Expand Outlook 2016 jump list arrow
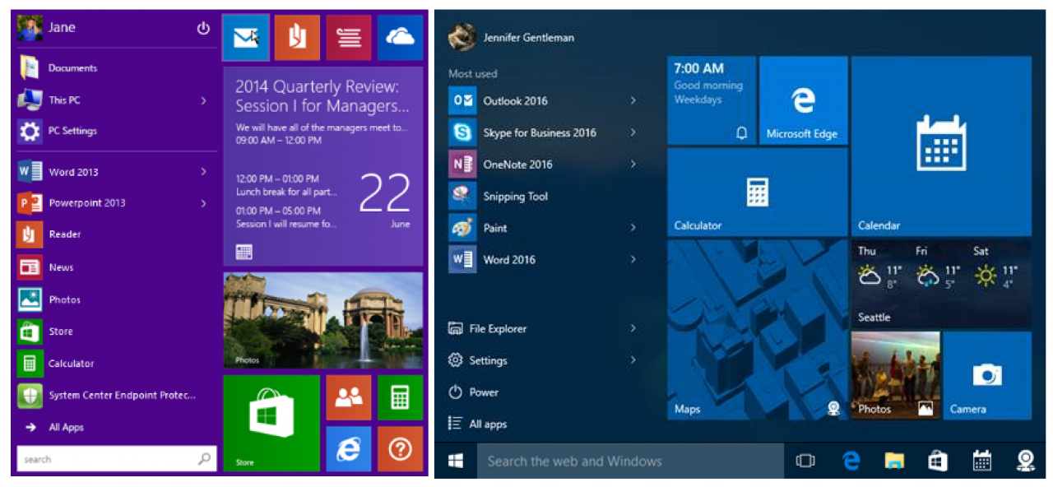 633,100
